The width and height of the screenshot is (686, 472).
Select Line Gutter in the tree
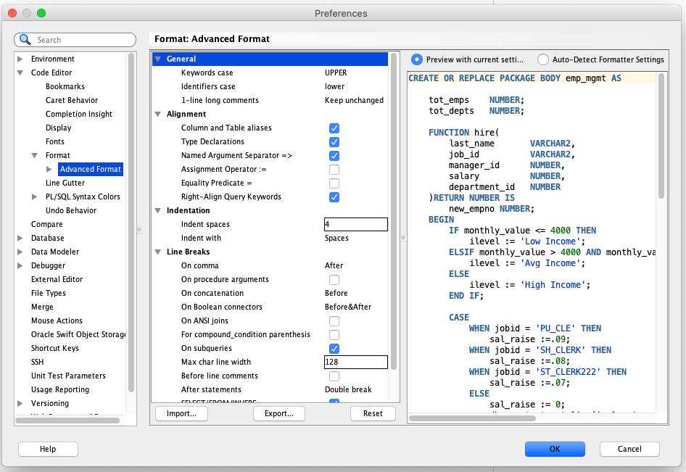click(65, 183)
